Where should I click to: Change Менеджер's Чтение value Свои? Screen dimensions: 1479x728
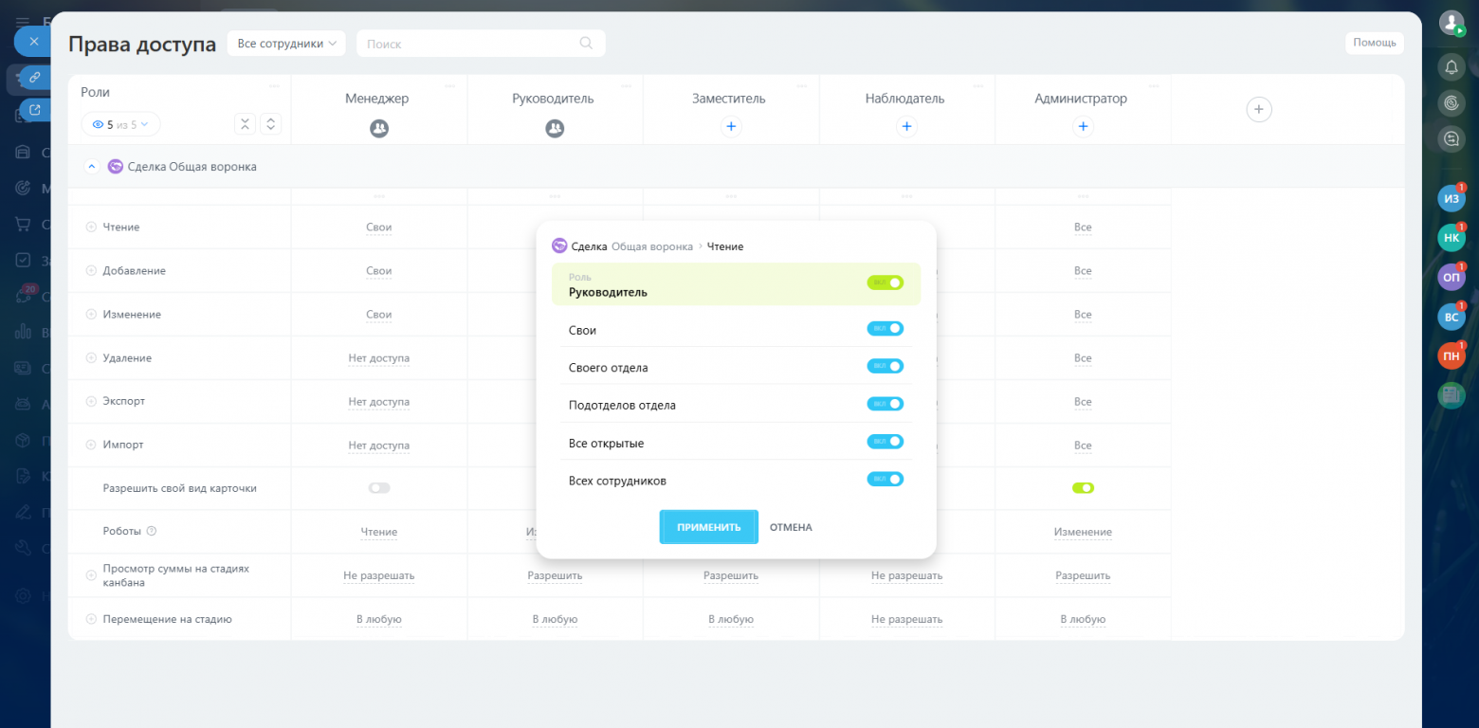click(x=379, y=227)
